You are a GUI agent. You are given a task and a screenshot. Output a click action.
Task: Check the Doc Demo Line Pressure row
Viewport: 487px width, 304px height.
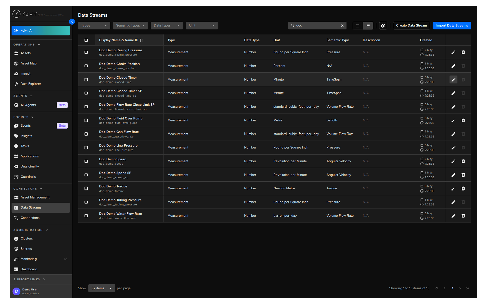[86, 148]
